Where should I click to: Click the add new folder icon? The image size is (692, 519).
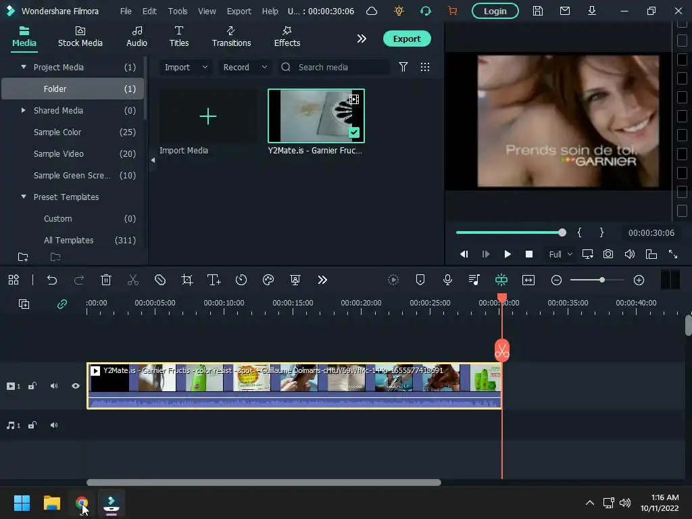[x=23, y=257]
